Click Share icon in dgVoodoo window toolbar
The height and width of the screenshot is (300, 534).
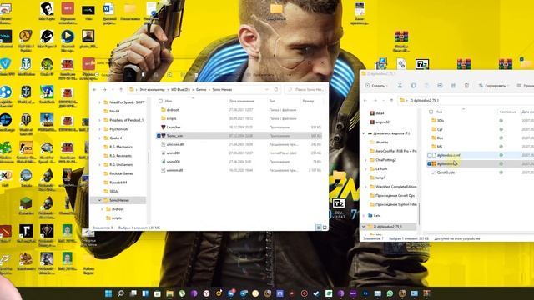coord(453,86)
